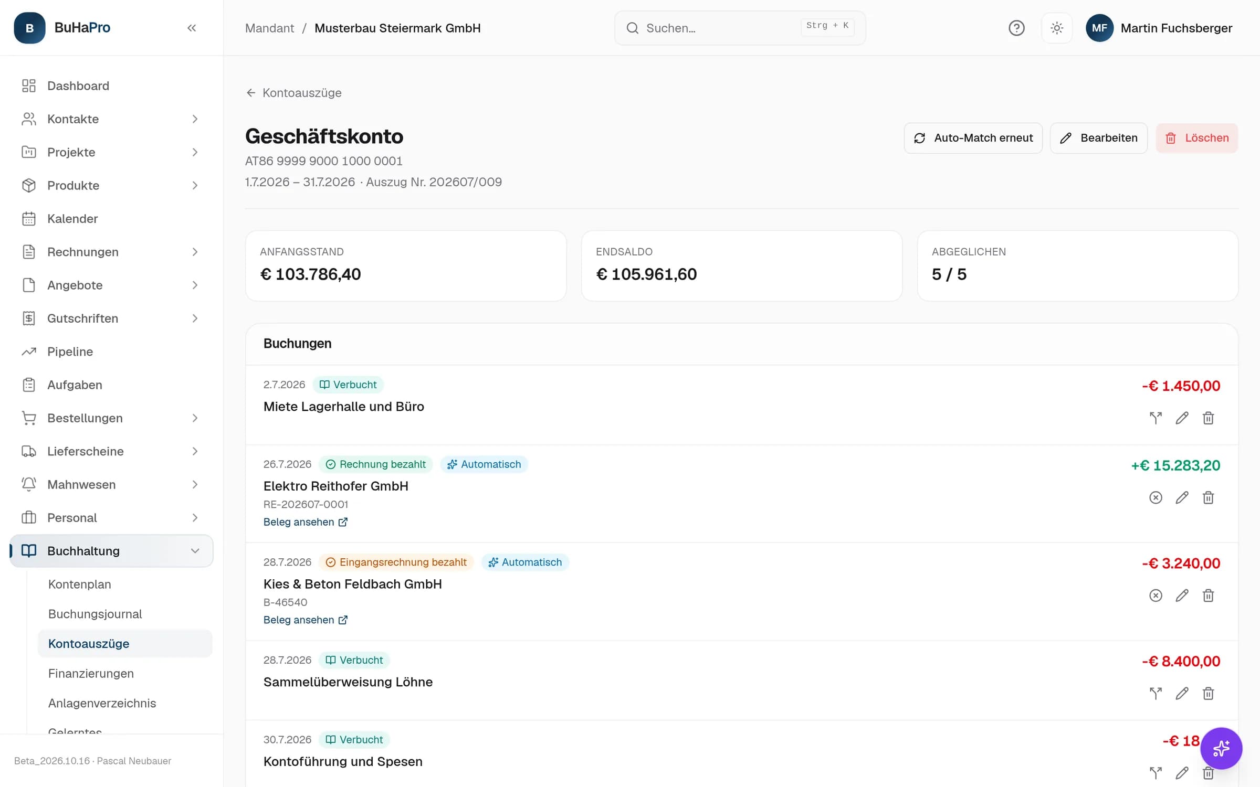Click the Bearbeiten button

[x=1098, y=138]
